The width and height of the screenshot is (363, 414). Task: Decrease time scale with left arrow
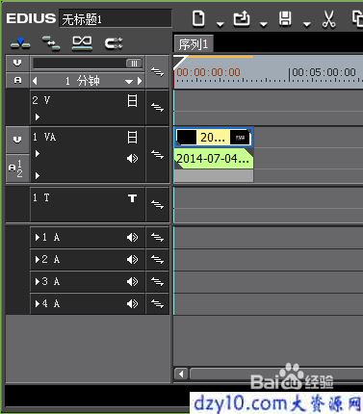pos(35,81)
